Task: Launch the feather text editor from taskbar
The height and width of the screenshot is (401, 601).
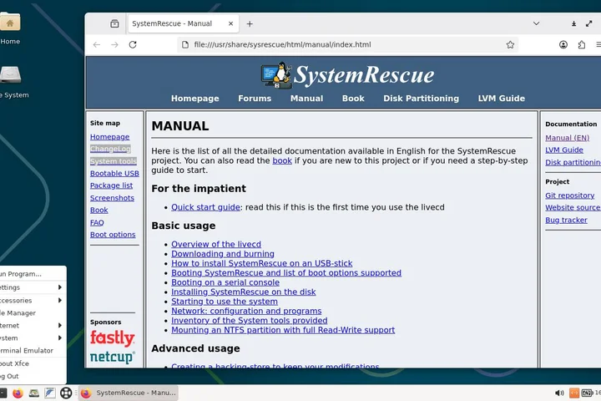Action: (x=50, y=393)
